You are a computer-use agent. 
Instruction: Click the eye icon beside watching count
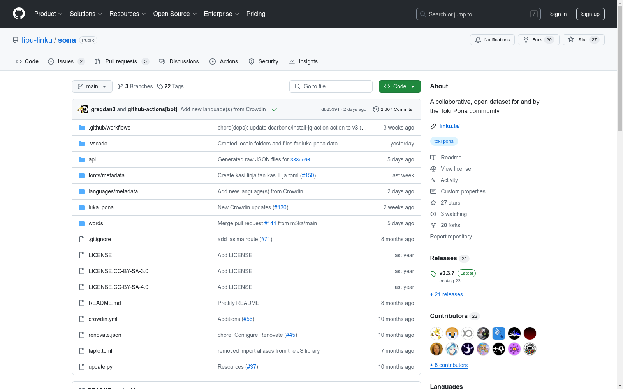click(x=433, y=214)
